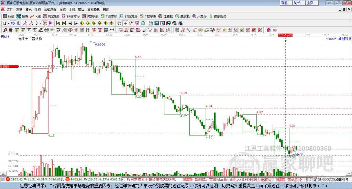
Task: Click the 主页 home page button
Action: coord(312,3)
